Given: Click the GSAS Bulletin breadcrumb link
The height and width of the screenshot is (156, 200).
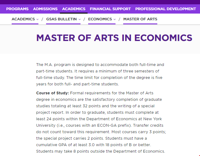Looking at the screenshot, I should (x=61, y=19).
